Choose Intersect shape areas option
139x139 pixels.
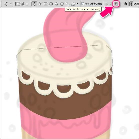click(x=121, y=4)
